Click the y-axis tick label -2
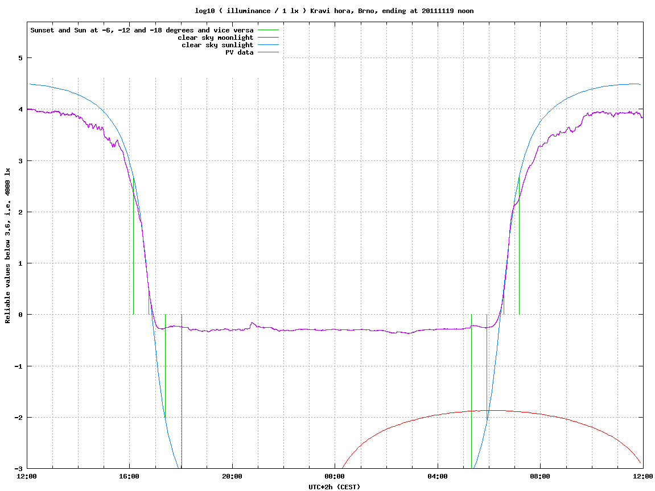Image resolution: width=655 pixels, height=491 pixels. [18, 418]
